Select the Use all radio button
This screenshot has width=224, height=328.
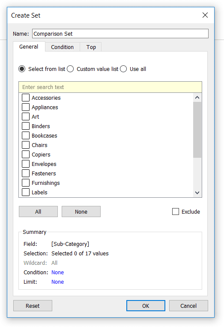(x=123, y=69)
